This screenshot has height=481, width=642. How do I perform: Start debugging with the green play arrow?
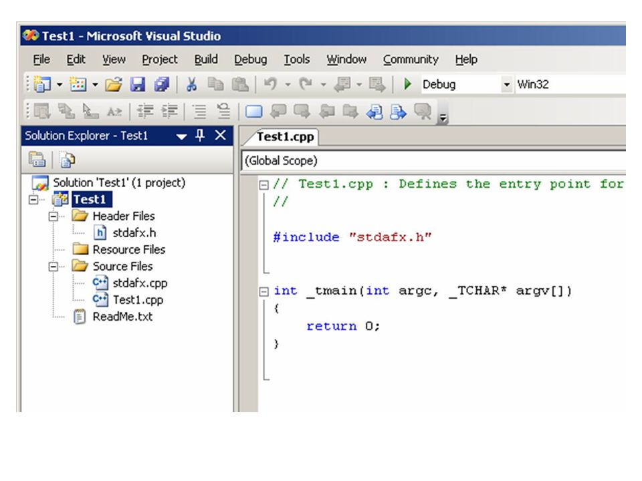tap(407, 84)
